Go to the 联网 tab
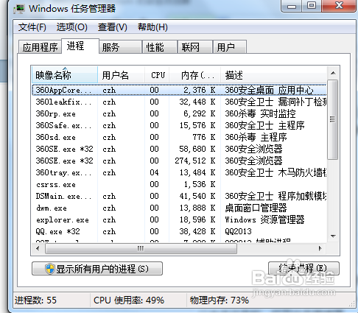The image size is (358, 313). tap(195, 47)
